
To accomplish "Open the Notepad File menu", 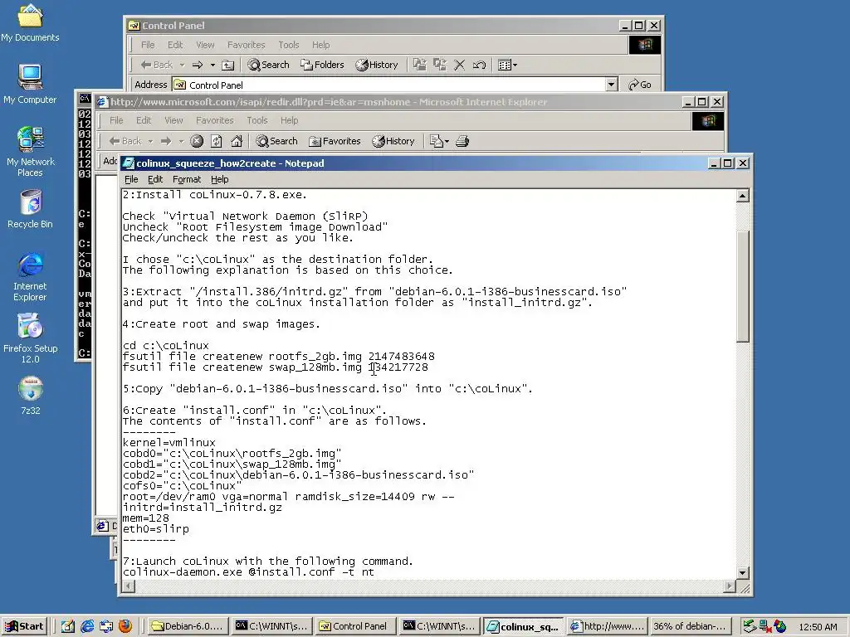I will point(131,179).
